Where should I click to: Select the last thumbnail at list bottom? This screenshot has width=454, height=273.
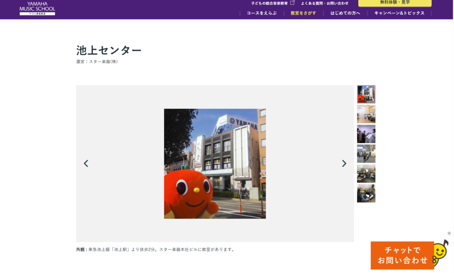[366, 193]
